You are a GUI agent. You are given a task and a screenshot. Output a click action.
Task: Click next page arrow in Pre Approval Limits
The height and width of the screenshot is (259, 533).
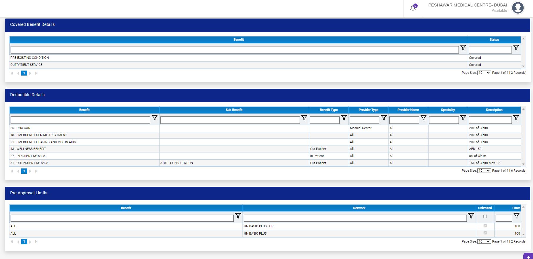point(30,242)
